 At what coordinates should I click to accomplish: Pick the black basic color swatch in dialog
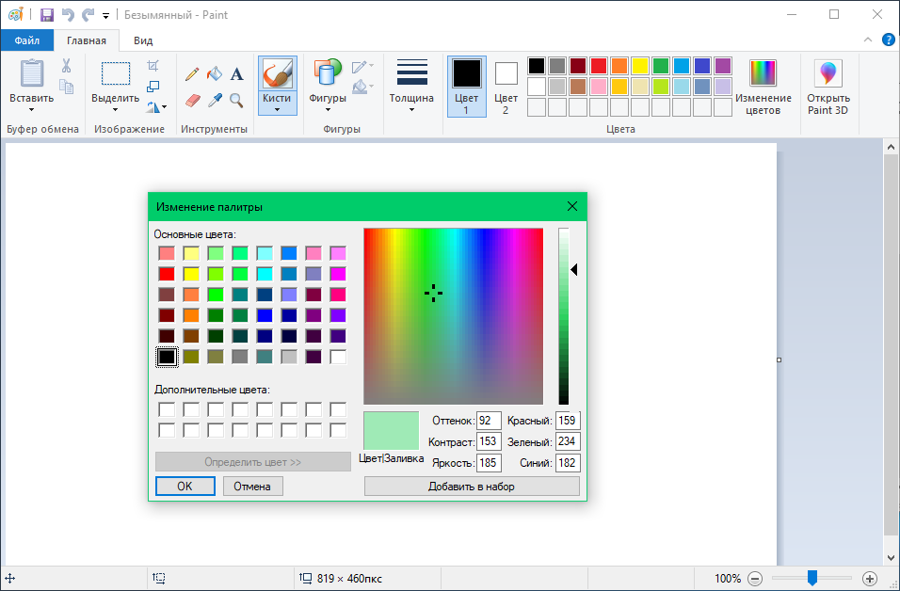pos(167,357)
